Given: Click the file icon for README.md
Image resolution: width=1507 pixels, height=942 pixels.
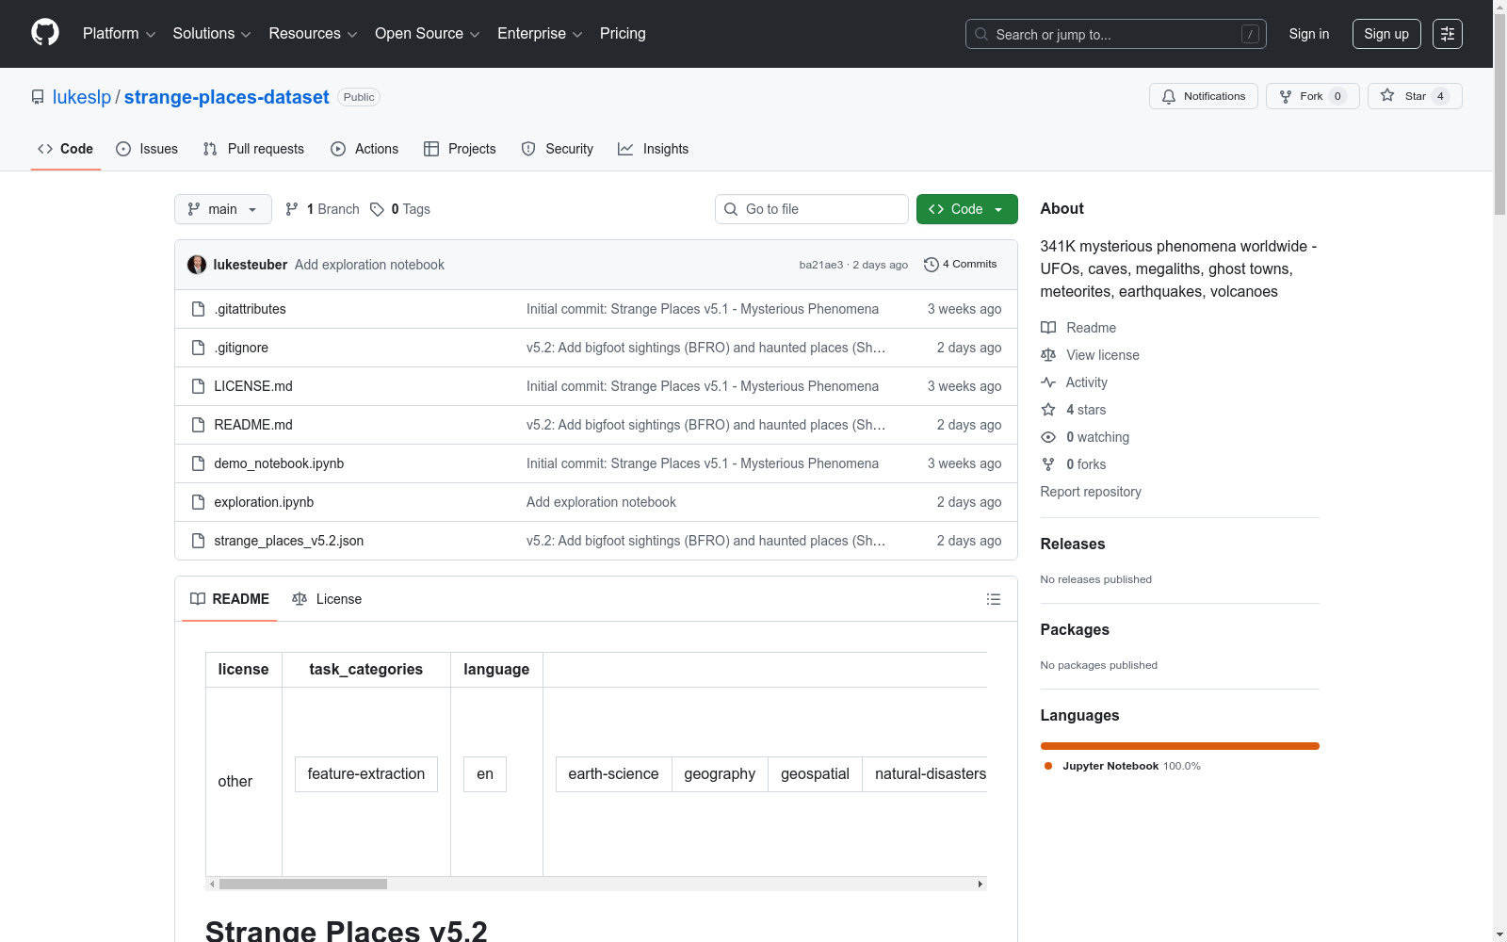Looking at the screenshot, I should pyautogui.click(x=198, y=425).
